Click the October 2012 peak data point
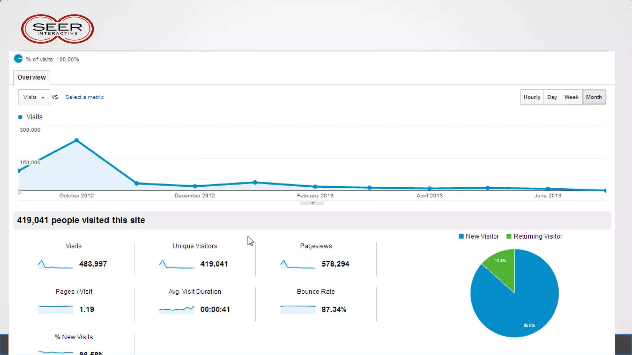This screenshot has height=355, width=632. coord(77,141)
